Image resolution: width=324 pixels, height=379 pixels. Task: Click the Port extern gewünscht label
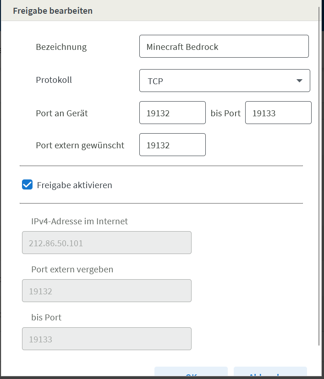(x=80, y=146)
